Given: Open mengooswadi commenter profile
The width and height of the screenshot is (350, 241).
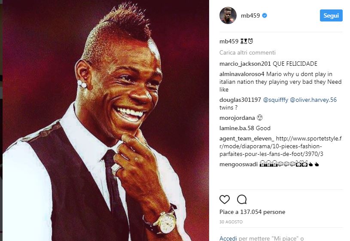Looking at the screenshot, I should (x=238, y=164).
